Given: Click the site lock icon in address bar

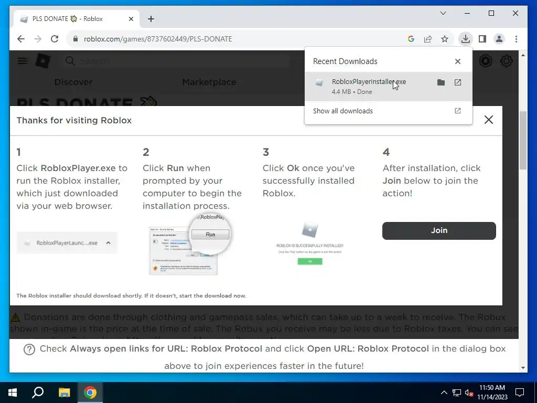Looking at the screenshot, I should click(x=76, y=39).
